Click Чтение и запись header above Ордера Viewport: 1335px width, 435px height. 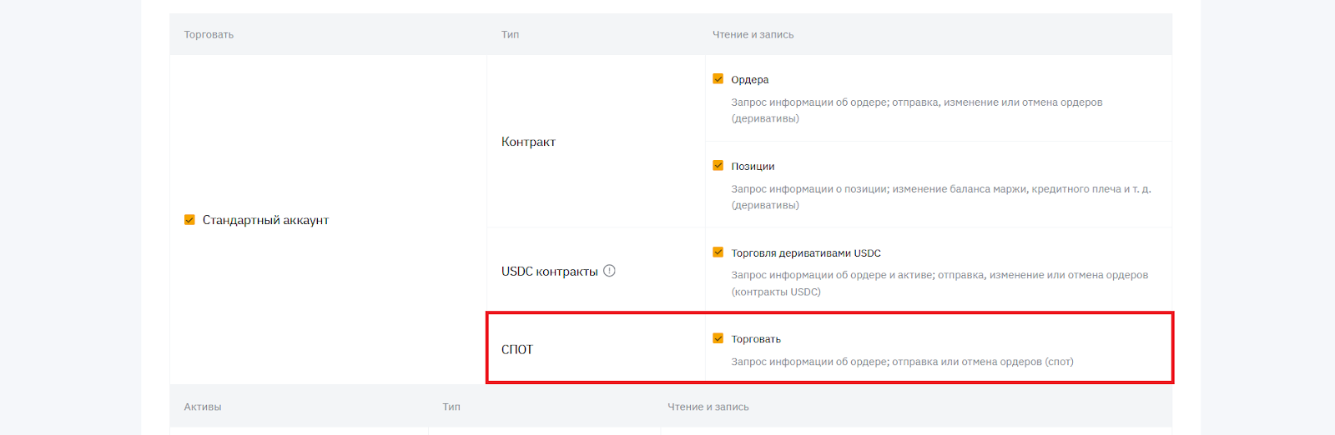click(x=753, y=35)
